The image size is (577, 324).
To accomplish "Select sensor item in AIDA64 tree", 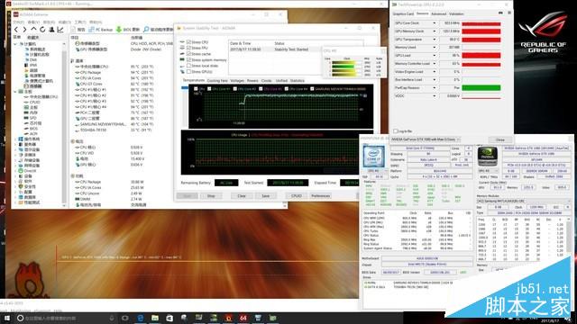I will (x=32, y=86).
